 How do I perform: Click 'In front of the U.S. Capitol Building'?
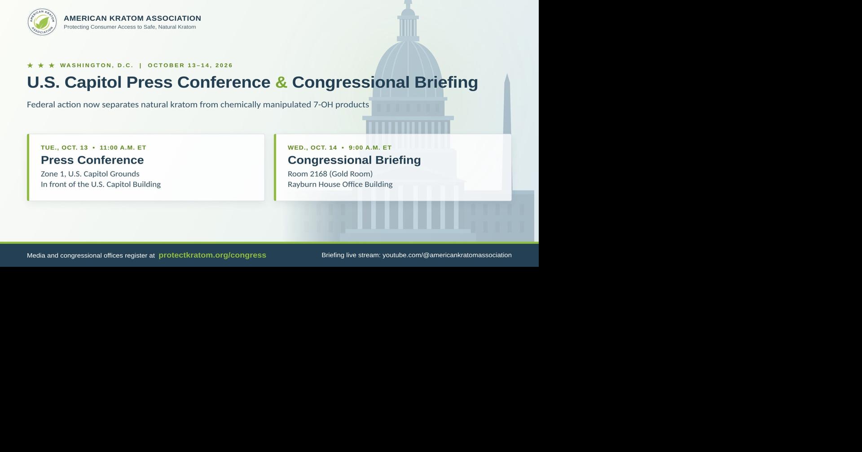[x=101, y=184]
